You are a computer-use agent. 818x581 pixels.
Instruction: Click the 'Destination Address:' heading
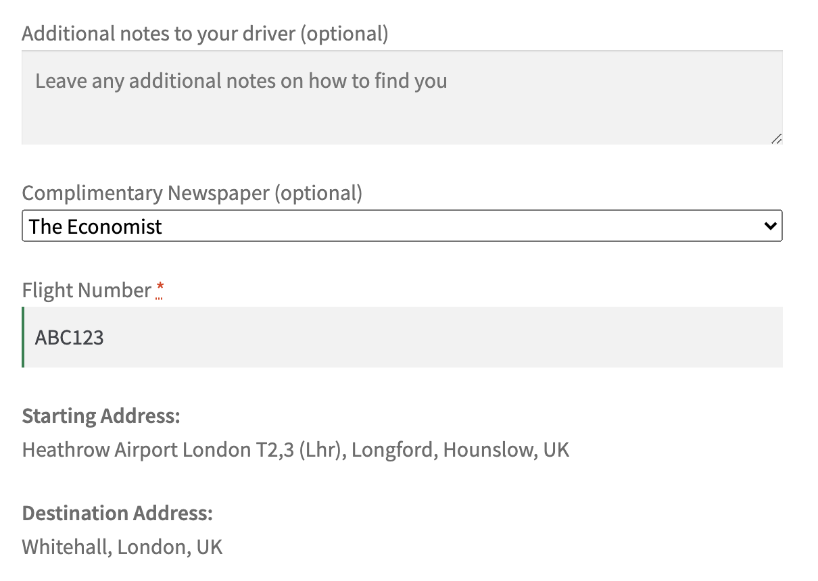coord(117,513)
